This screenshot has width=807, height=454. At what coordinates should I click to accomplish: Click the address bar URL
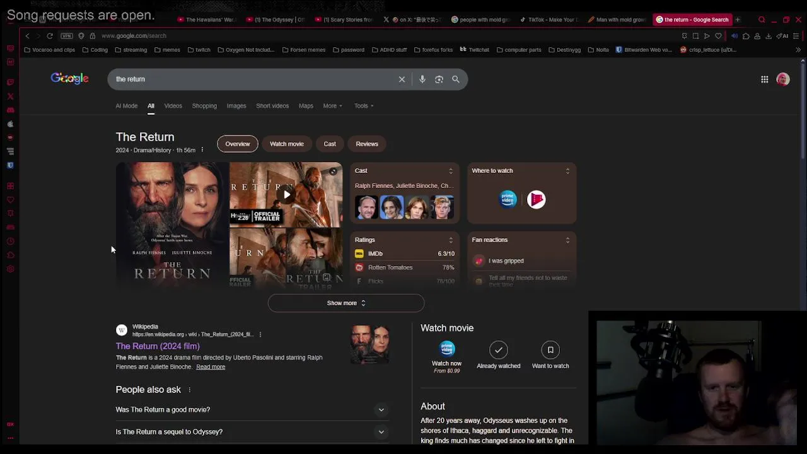pos(134,36)
